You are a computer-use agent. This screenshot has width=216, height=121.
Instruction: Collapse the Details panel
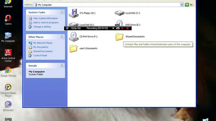click(62, 65)
